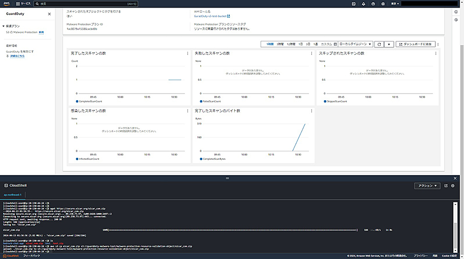This screenshot has width=464, height=259.
Task: Open CloudShell in a new browser tab
Action: [446, 186]
